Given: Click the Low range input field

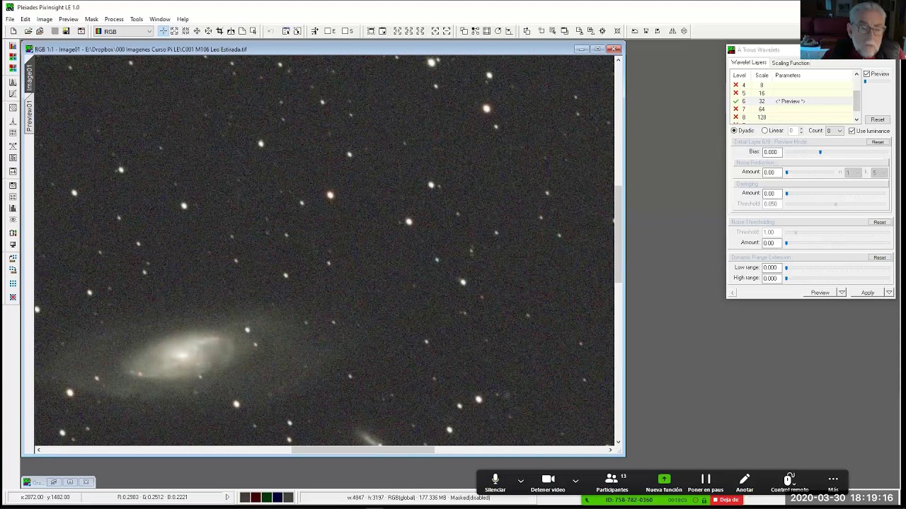Looking at the screenshot, I should (x=772, y=268).
